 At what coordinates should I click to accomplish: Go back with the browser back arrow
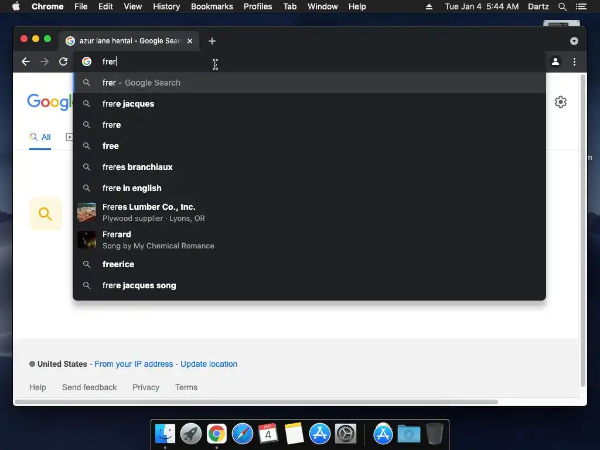[x=26, y=62]
